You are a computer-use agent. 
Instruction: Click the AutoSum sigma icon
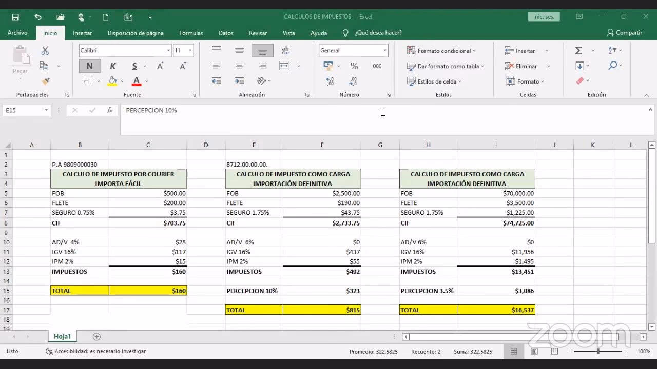[x=578, y=51]
